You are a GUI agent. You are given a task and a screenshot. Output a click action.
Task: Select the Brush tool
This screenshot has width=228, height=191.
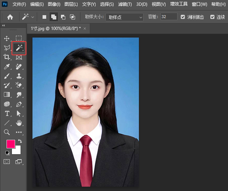pos(7,76)
